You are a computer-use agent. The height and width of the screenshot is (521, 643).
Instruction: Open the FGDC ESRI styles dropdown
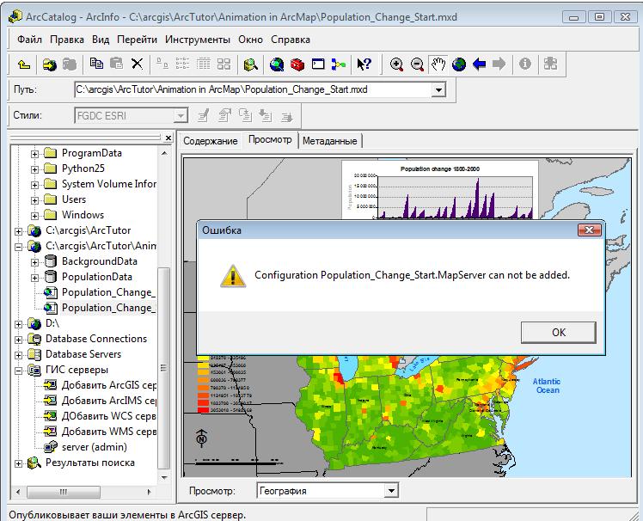click(x=180, y=116)
